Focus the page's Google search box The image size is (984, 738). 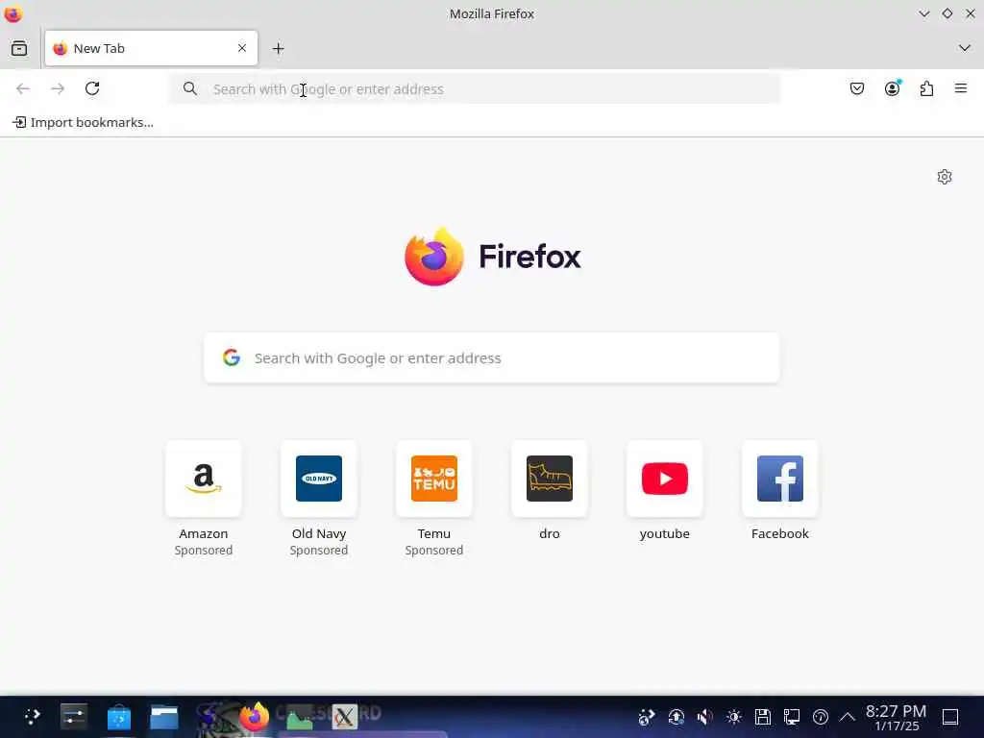click(492, 357)
